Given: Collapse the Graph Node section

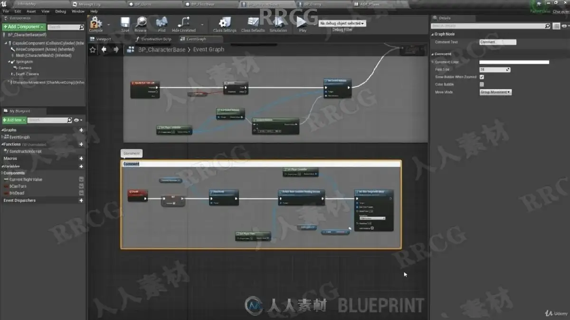Looking at the screenshot, I should click(433, 34).
